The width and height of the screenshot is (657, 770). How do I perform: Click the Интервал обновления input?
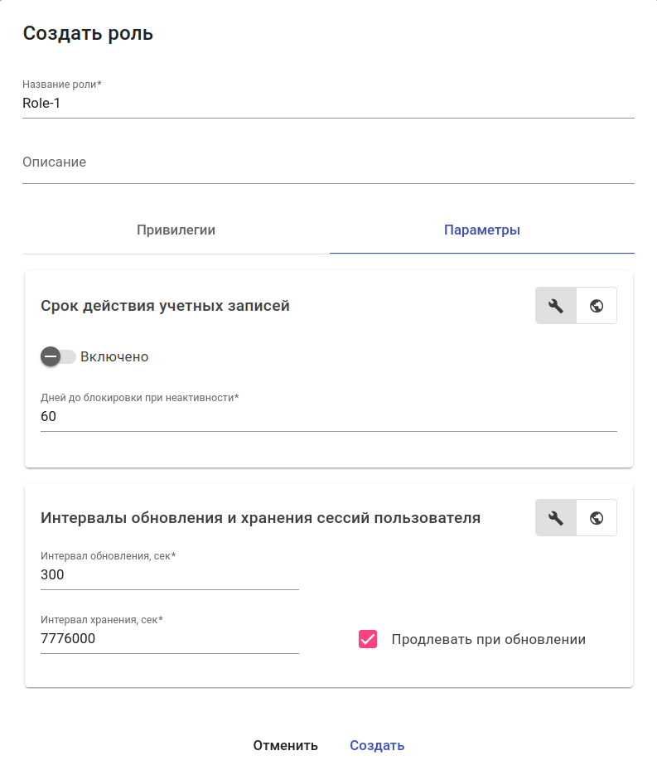pos(169,574)
